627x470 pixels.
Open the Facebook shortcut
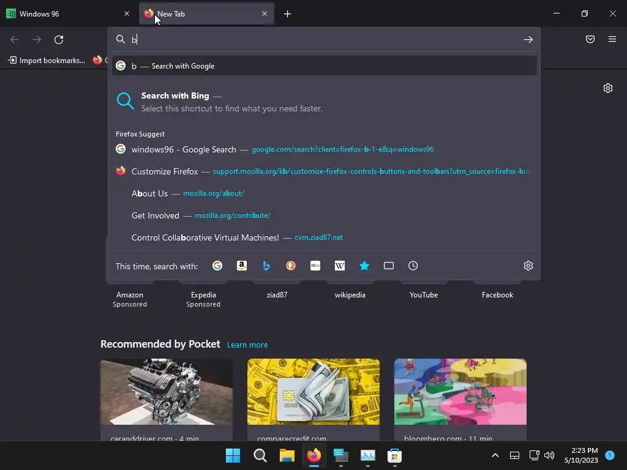coord(497,295)
